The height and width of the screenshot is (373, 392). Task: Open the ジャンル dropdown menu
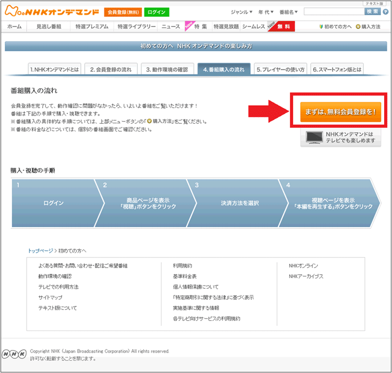click(242, 12)
